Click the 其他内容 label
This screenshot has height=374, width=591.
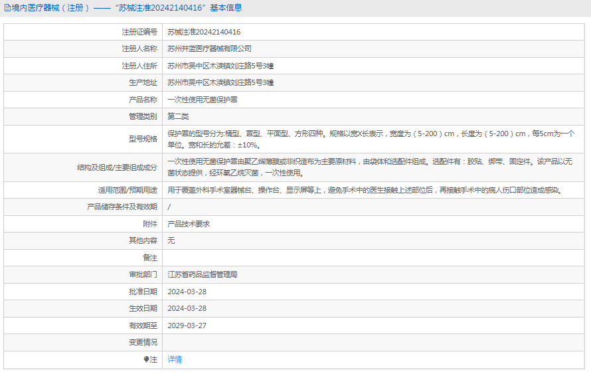tap(143, 240)
